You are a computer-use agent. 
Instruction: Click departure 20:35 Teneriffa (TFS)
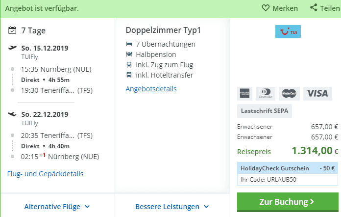(57, 136)
